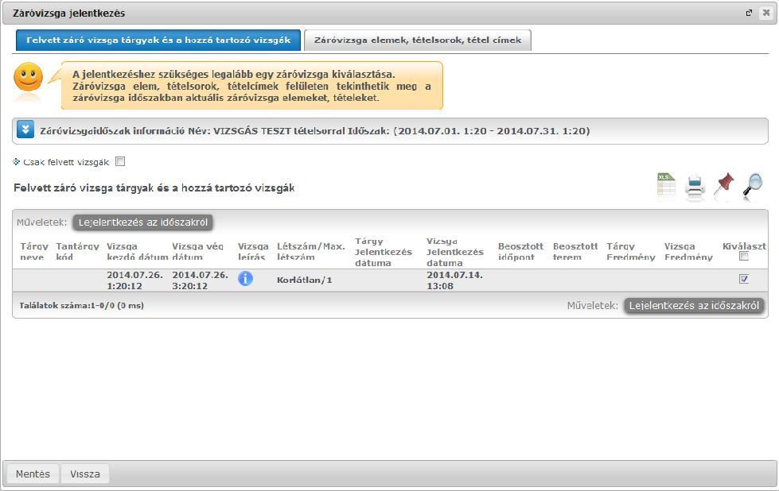779x491 pixels.
Task: Click the Vizsga leírás column header
Action: (x=253, y=251)
